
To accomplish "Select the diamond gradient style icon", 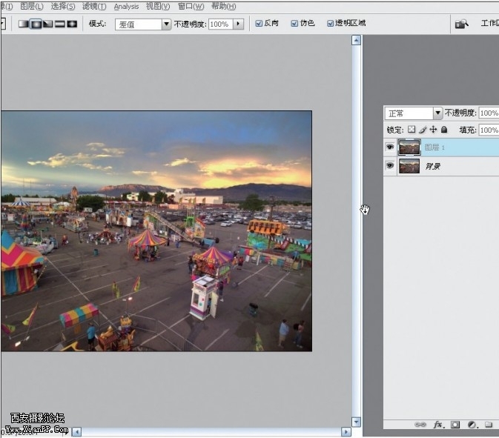I will coord(72,24).
